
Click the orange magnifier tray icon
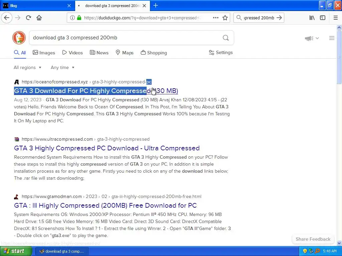317,251
